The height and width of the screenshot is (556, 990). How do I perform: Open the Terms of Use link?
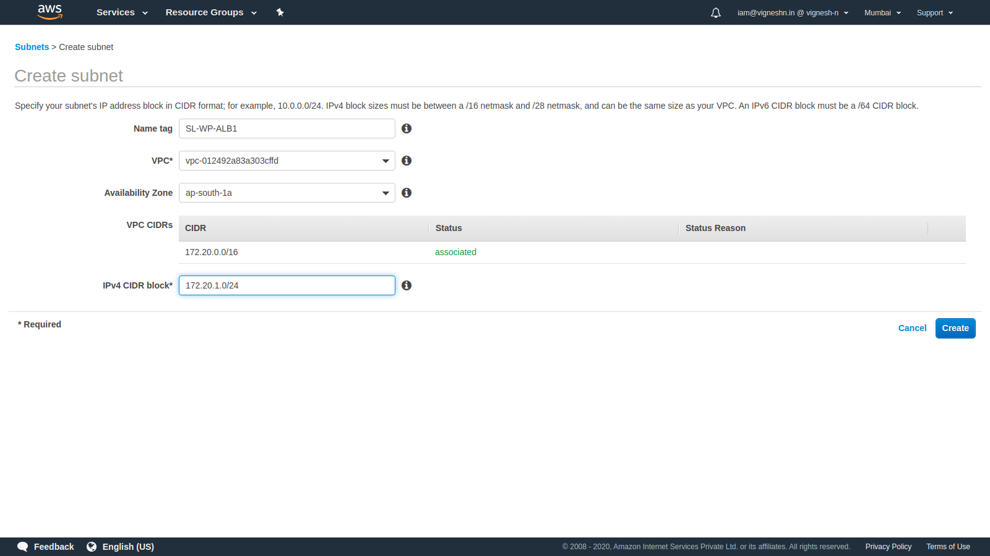pos(948,547)
